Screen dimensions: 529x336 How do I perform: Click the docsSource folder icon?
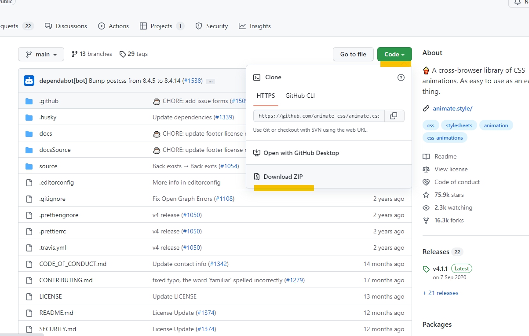(x=29, y=150)
